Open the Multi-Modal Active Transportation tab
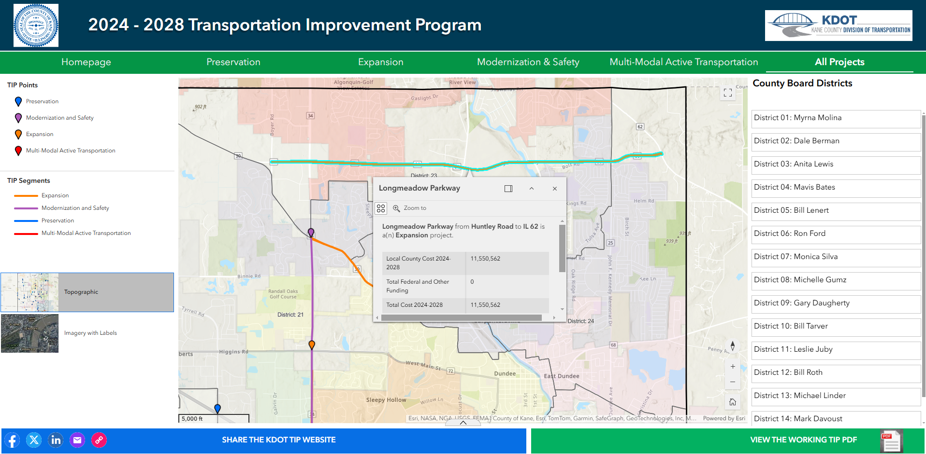 pos(684,62)
